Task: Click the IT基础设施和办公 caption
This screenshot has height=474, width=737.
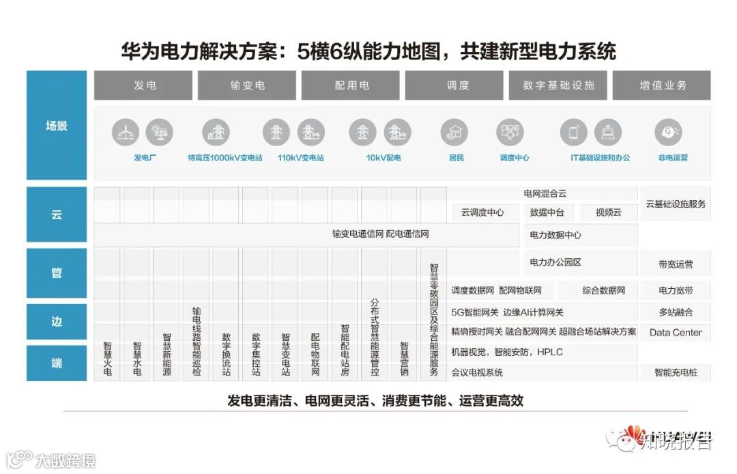Action: pyautogui.click(x=601, y=158)
